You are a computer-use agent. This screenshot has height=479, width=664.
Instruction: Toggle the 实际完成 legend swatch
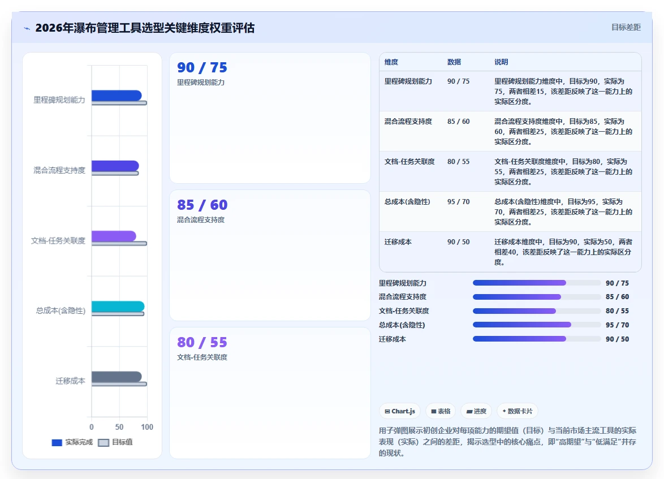tap(57, 442)
